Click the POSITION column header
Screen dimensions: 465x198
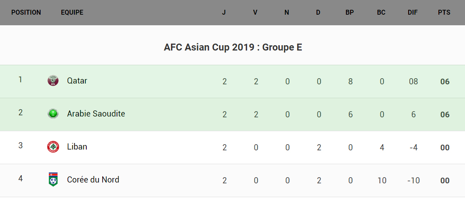tap(26, 13)
